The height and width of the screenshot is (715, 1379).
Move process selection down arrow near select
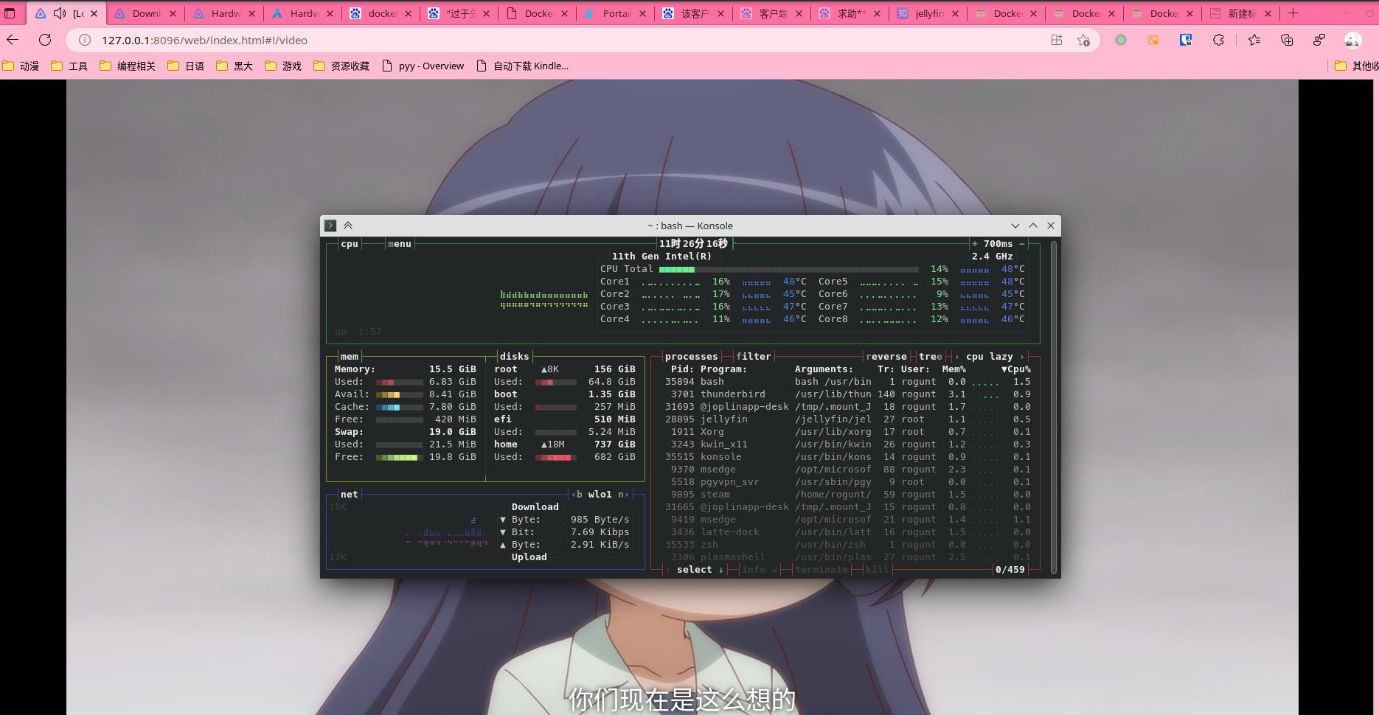(720, 570)
